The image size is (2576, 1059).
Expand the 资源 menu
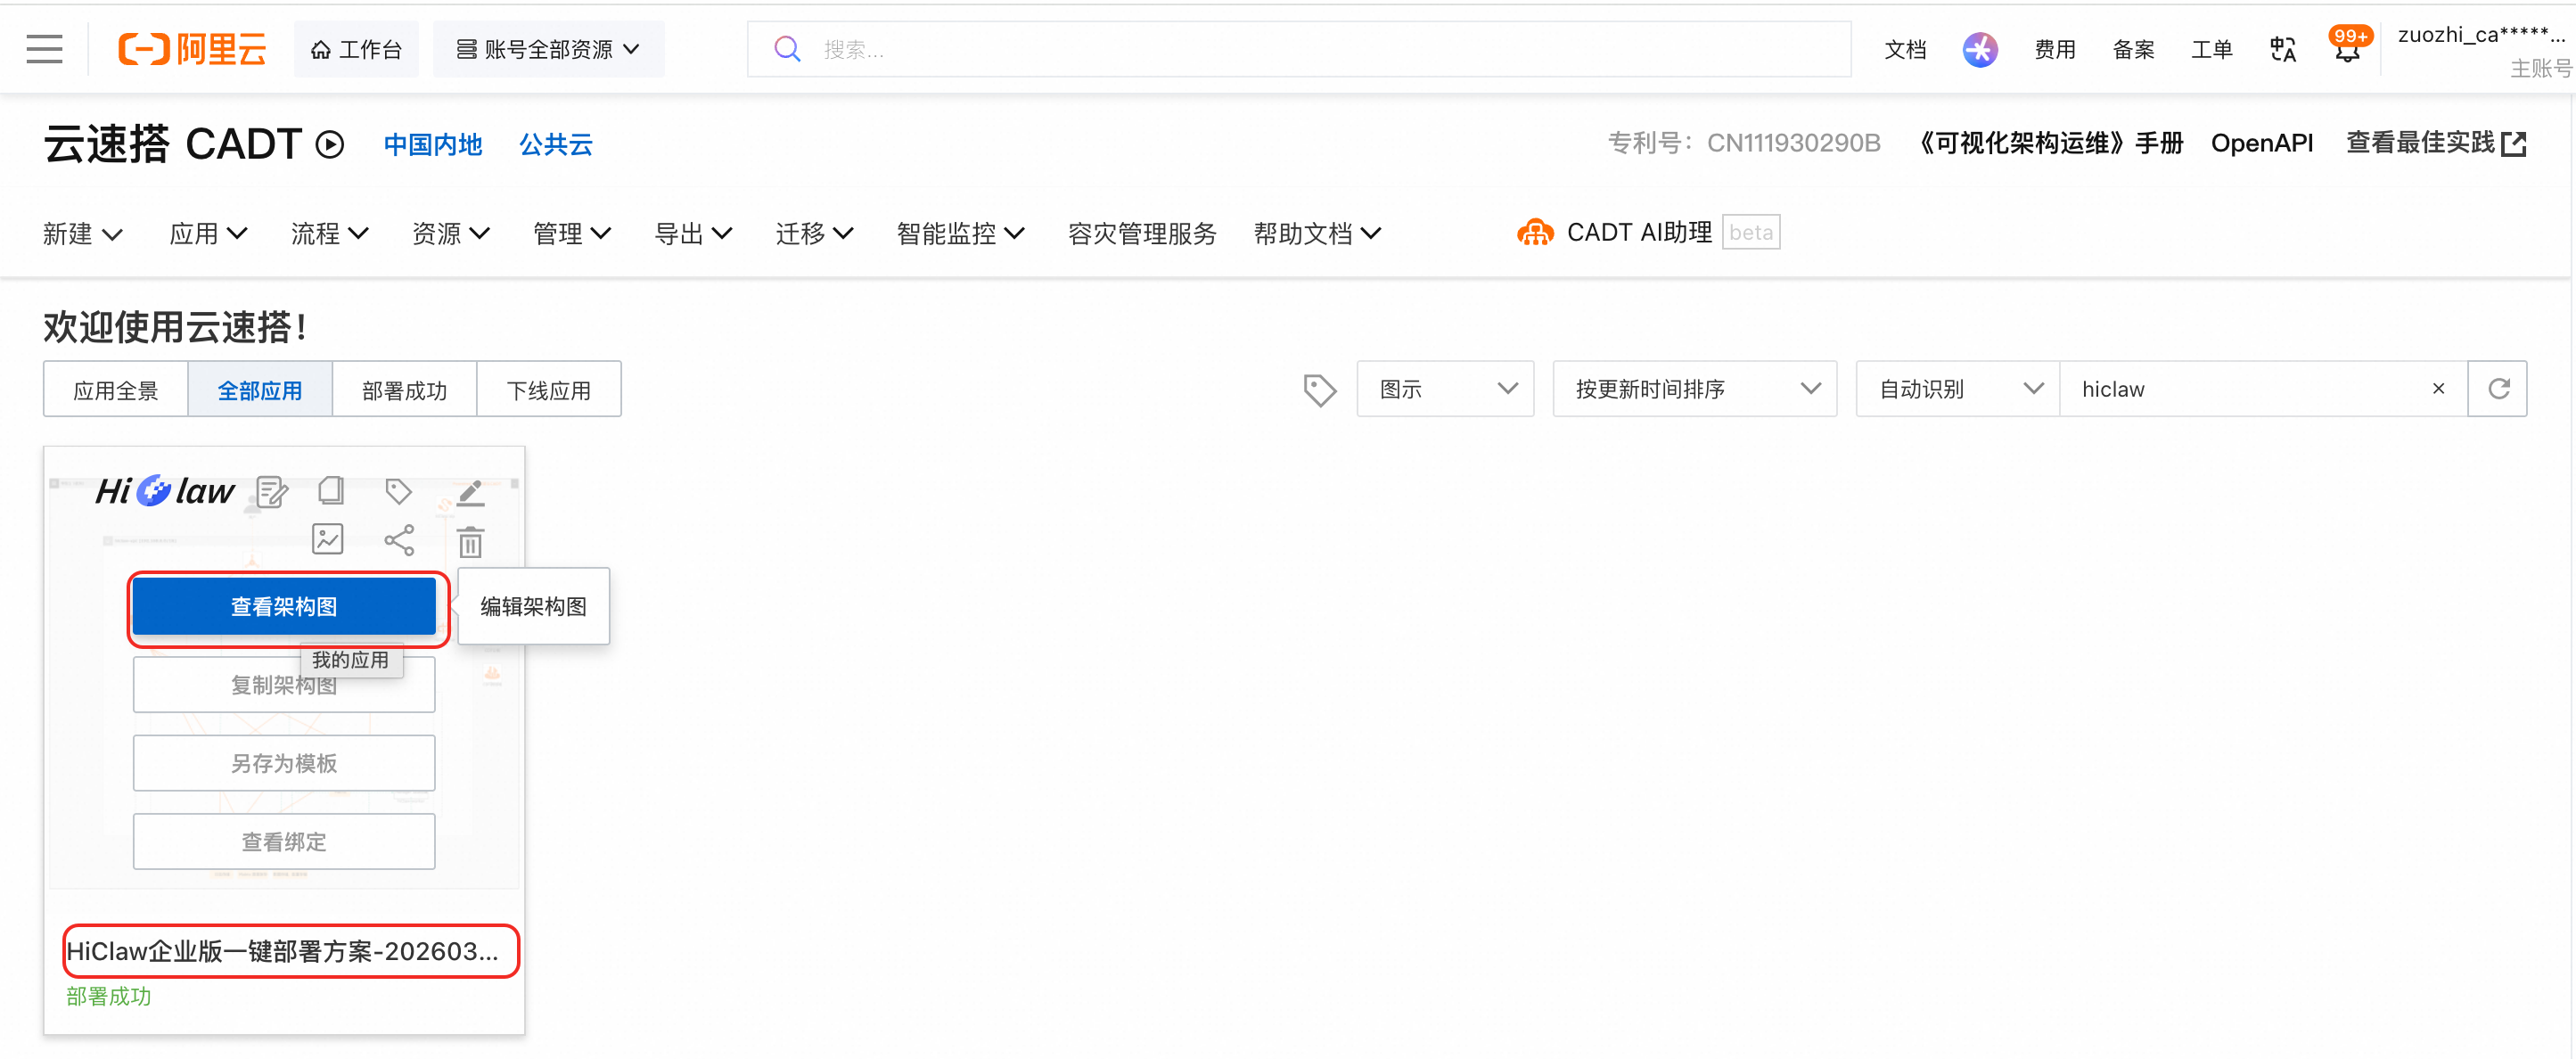pyautogui.click(x=451, y=234)
